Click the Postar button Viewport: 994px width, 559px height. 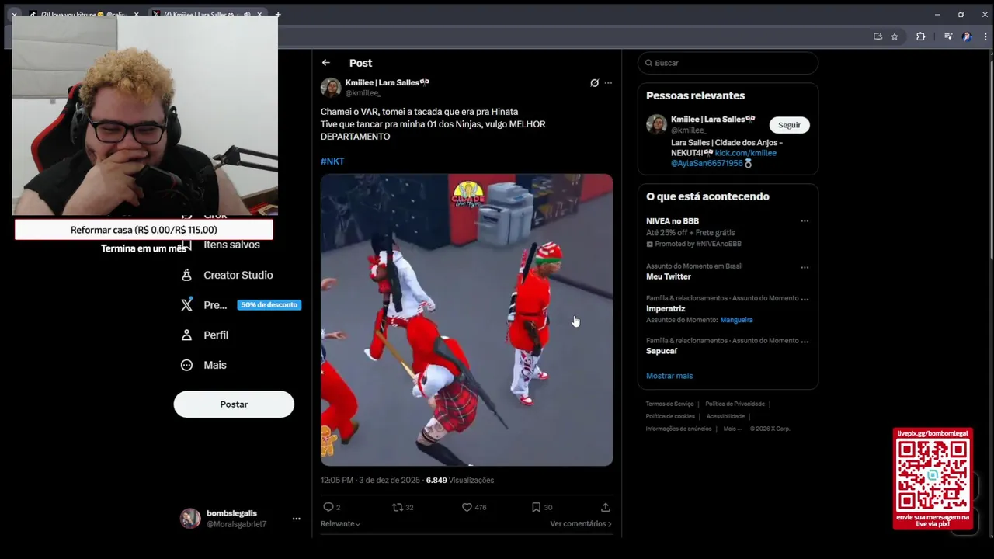click(x=234, y=404)
